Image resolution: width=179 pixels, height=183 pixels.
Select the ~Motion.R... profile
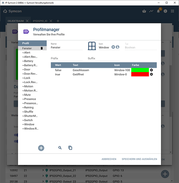pos(30,90)
